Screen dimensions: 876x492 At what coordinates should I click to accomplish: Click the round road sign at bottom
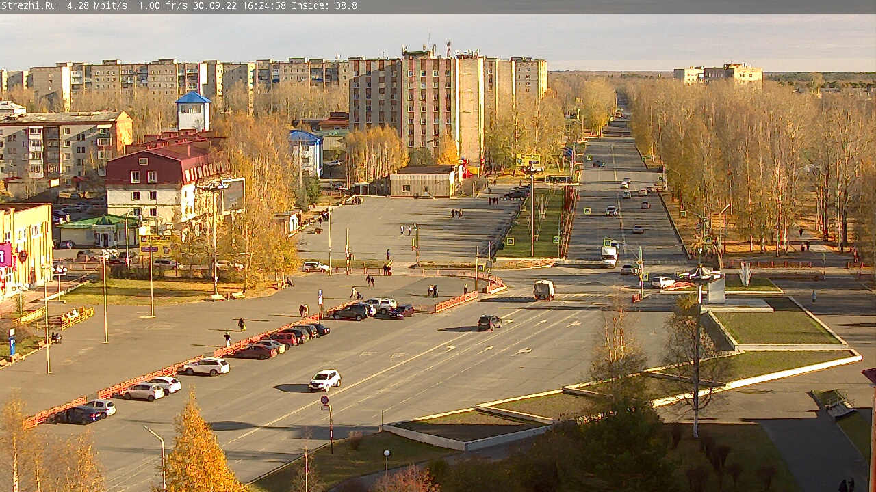(324, 400)
